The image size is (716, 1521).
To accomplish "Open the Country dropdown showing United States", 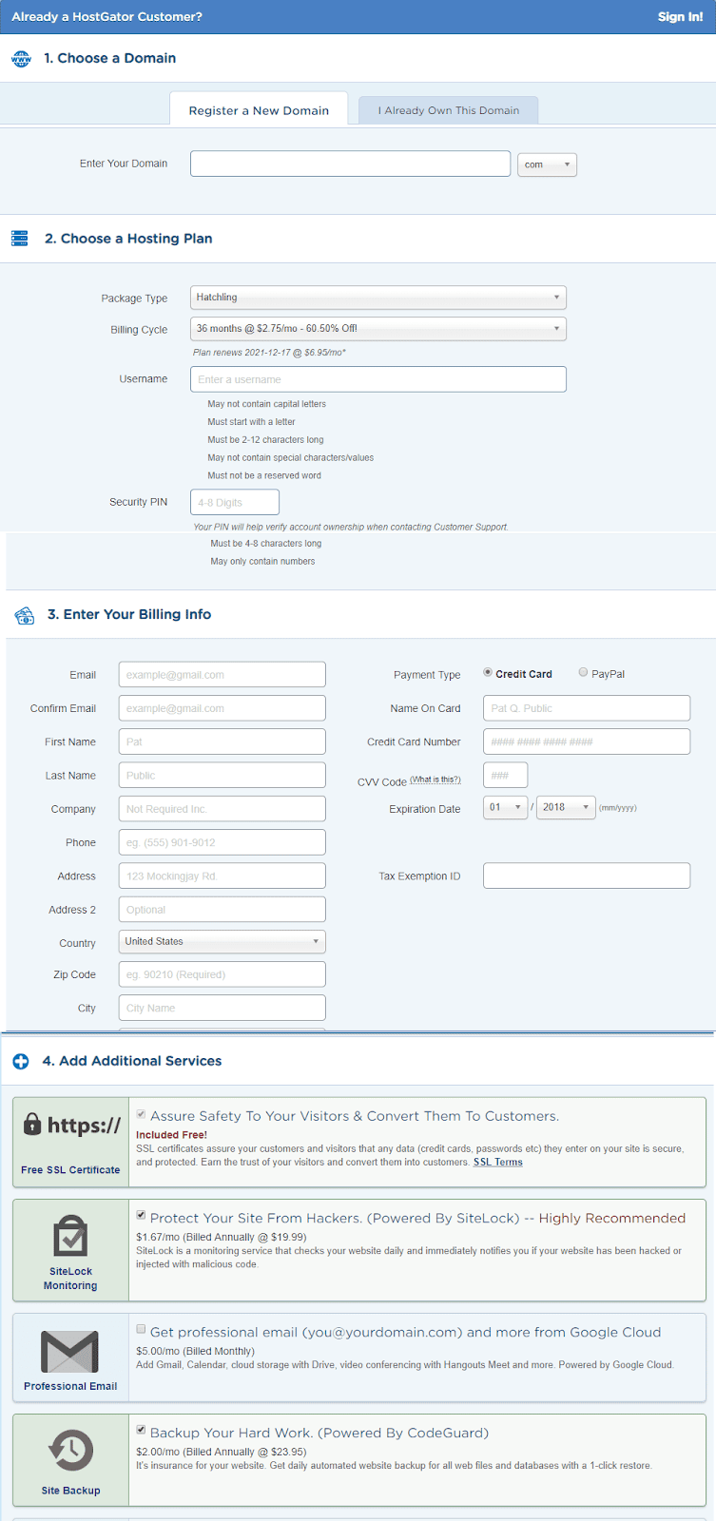I will pyautogui.click(x=222, y=941).
